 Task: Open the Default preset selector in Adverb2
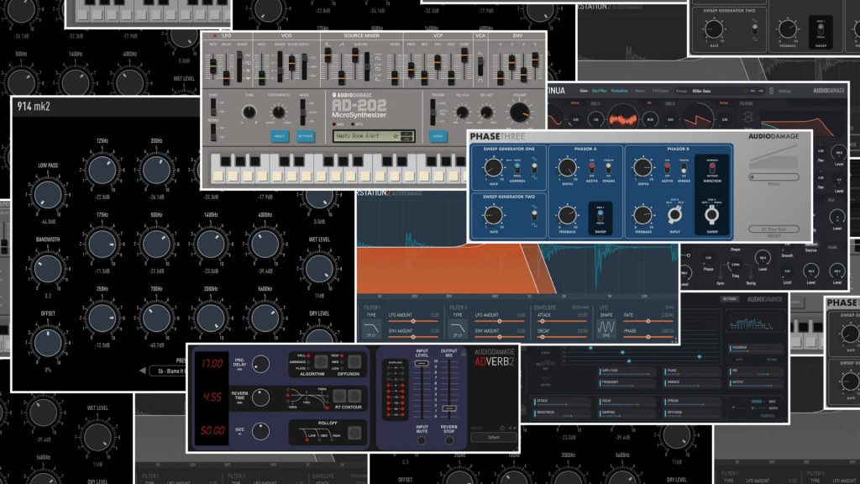[494, 437]
